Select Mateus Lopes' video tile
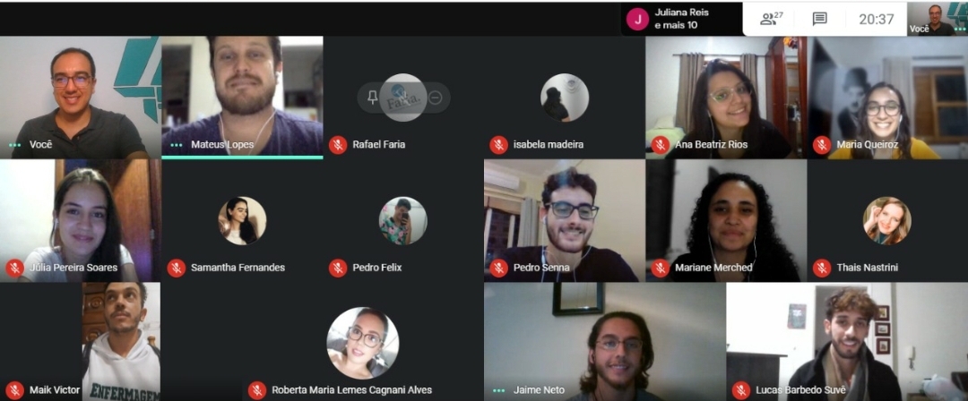 [242, 97]
